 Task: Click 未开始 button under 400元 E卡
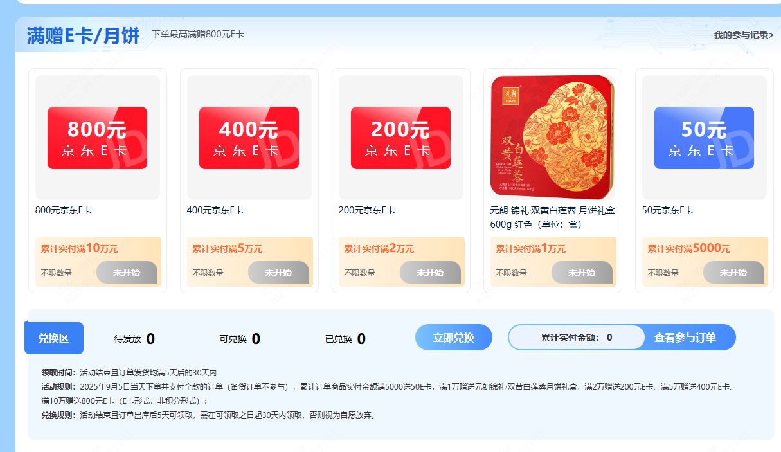pyautogui.click(x=278, y=273)
